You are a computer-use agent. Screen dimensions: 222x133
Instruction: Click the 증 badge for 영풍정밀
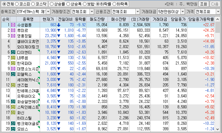point(13,36)
